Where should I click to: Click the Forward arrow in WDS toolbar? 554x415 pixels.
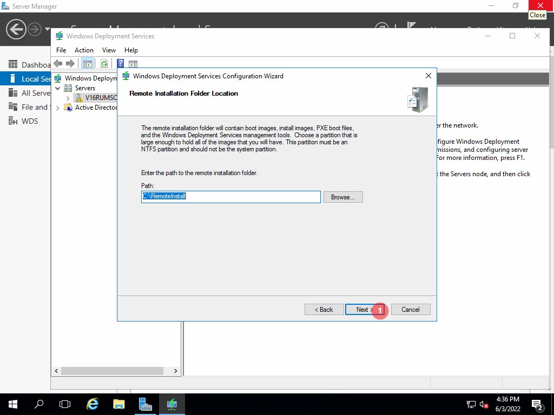(70, 63)
